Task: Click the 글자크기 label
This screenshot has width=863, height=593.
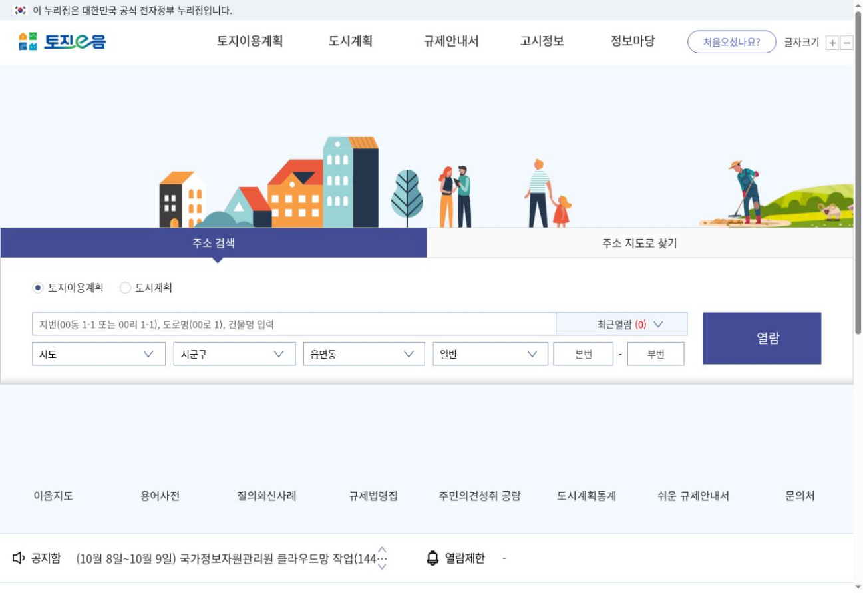Action: pyautogui.click(x=801, y=43)
